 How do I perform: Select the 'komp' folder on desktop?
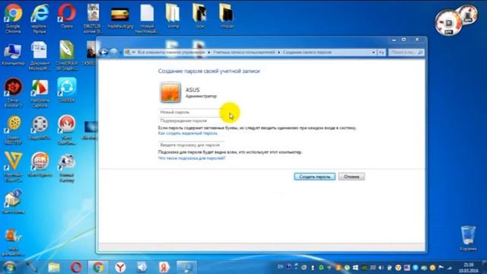173,16
